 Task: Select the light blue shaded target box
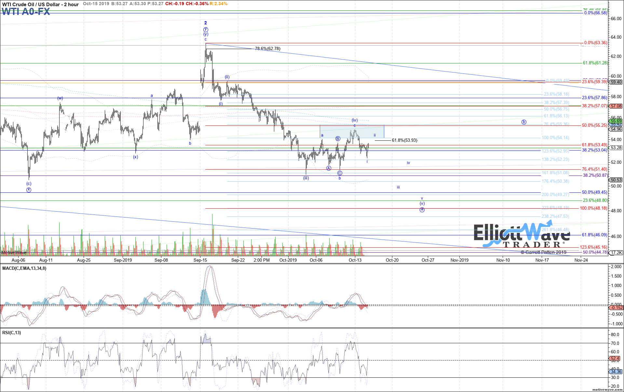(352, 131)
